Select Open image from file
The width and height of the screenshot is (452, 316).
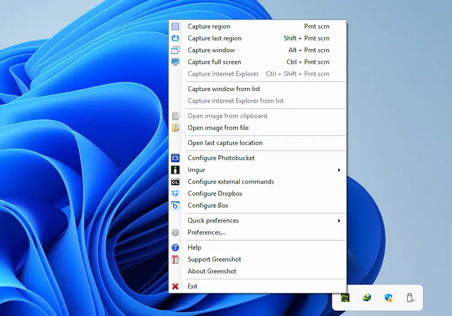pyautogui.click(x=257, y=128)
